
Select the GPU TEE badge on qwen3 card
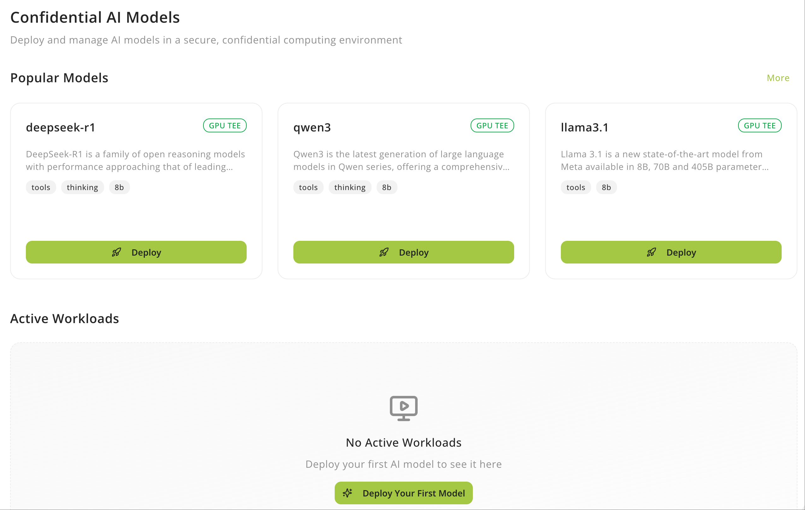pos(492,125)
